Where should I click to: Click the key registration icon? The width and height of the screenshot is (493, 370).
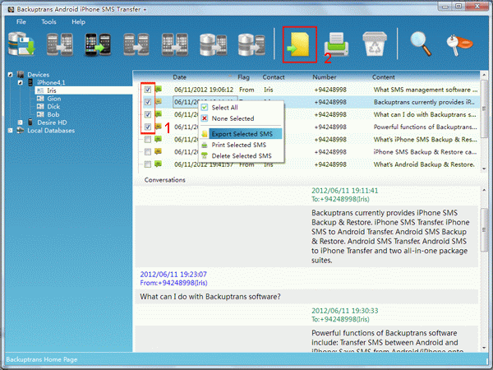[459, 44]
